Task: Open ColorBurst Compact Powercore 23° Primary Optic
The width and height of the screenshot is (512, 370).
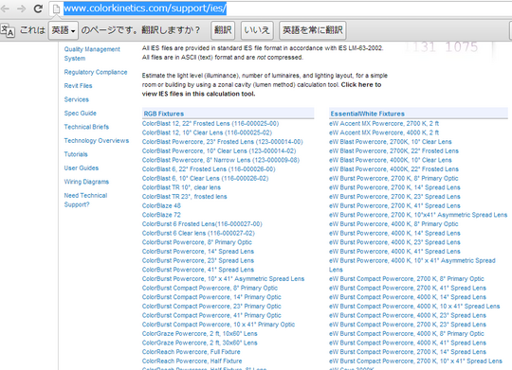Action: pyautogui.click(x=211, y=306)
